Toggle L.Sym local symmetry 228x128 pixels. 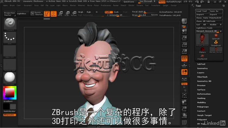(x=184, y=79)
